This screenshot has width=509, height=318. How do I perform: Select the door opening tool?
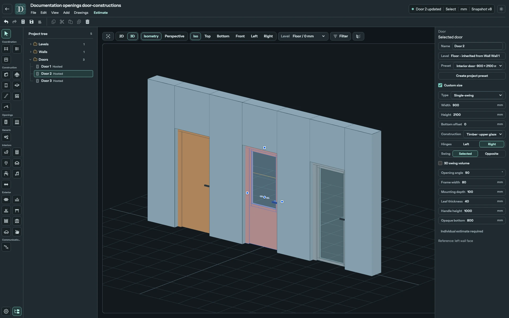point(6,122)
